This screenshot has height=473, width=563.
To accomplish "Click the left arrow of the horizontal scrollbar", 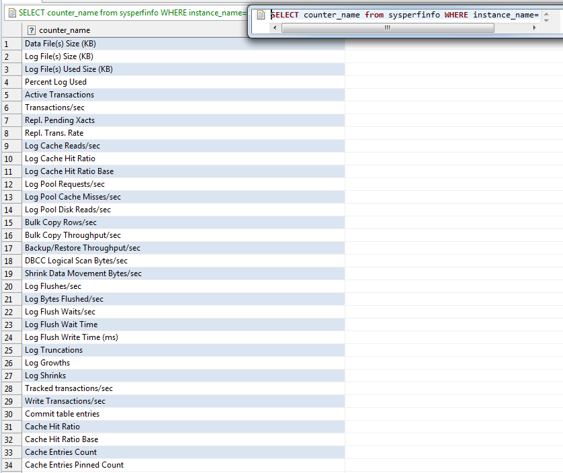I will tap(275, 28).
